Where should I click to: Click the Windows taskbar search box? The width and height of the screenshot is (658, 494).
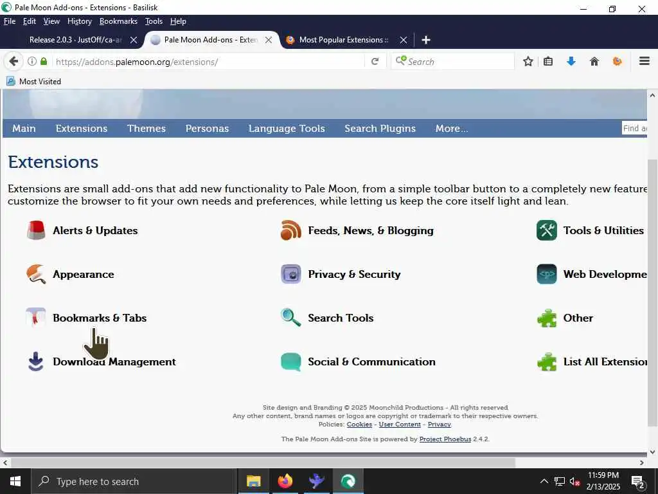coord(134,481)
